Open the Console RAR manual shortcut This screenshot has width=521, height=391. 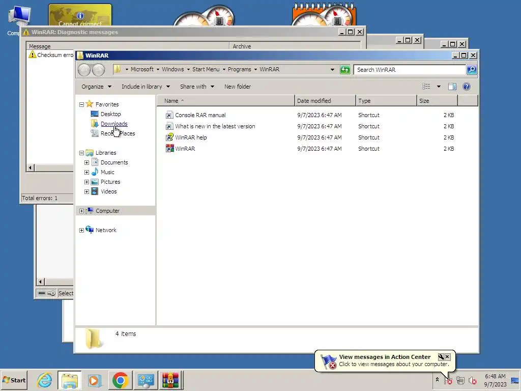pyautogui.click(x=200, y=115)
